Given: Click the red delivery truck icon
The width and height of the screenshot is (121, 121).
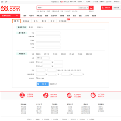Looking at the screenshot, I should pos(70,95).
